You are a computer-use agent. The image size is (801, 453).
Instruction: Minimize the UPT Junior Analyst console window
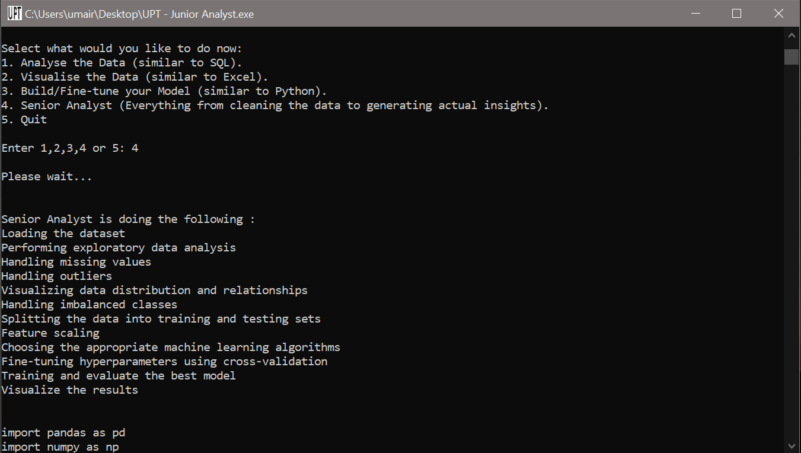tap(695, 13)
